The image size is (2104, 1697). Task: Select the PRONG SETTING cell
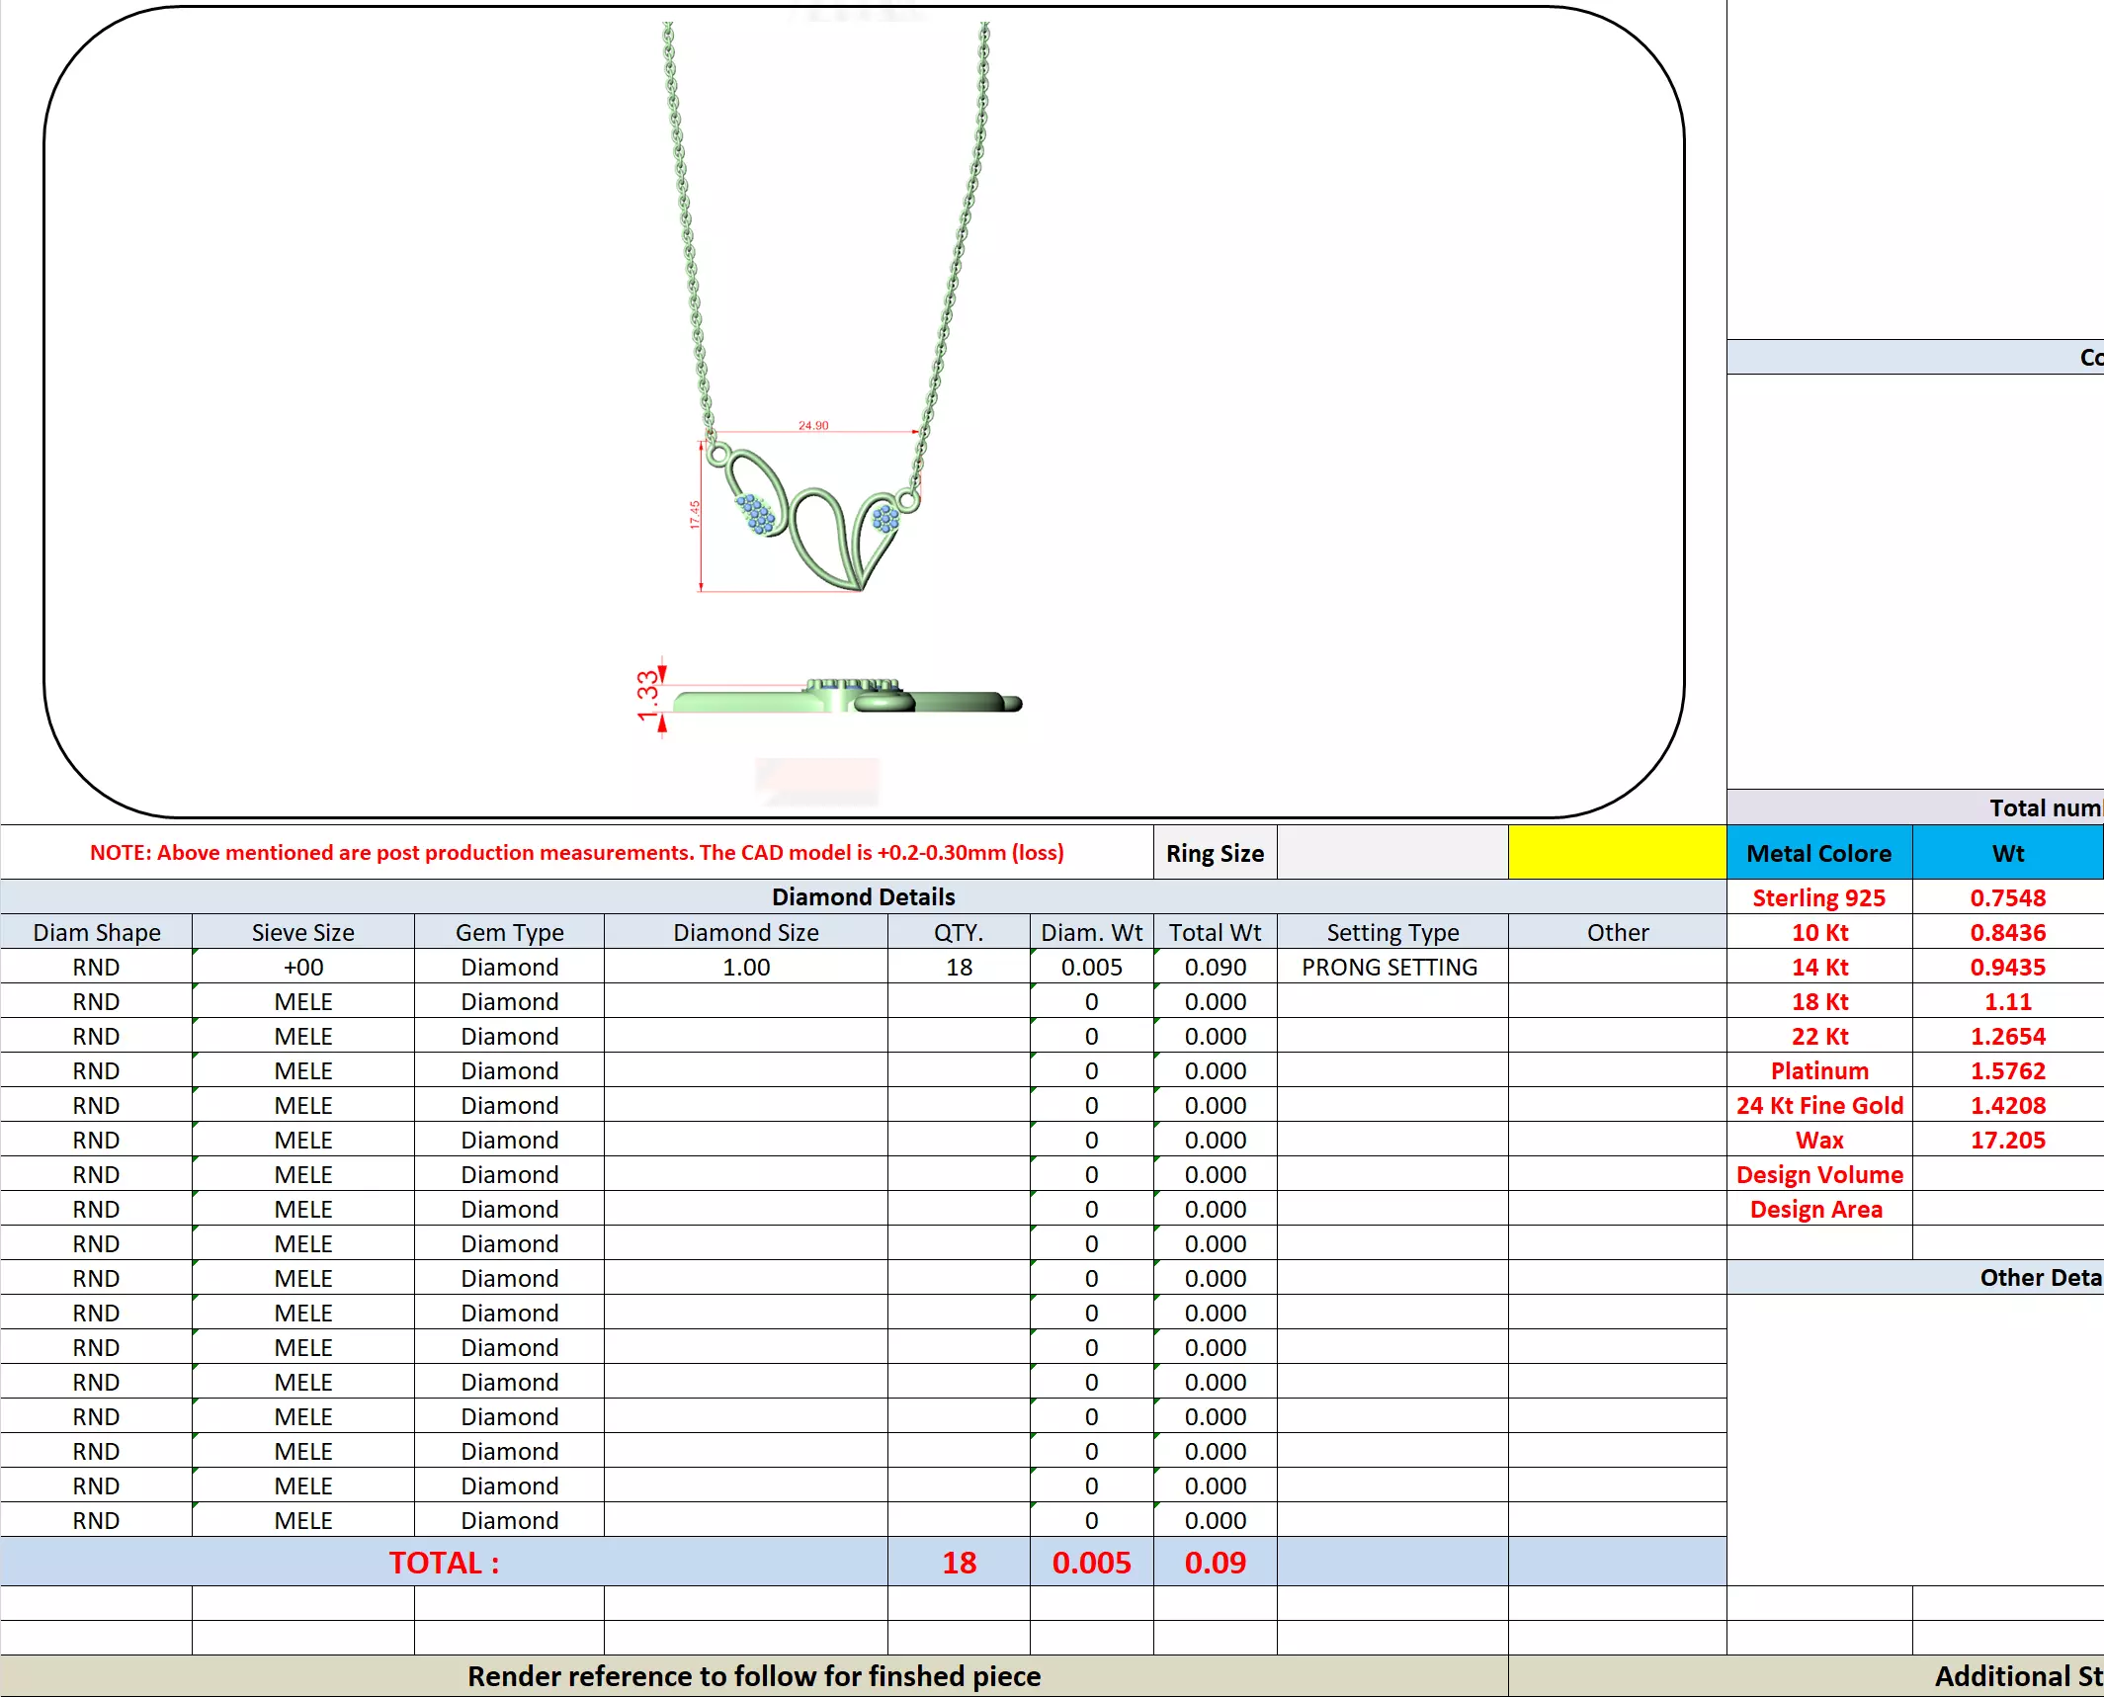click(1390, 967)
